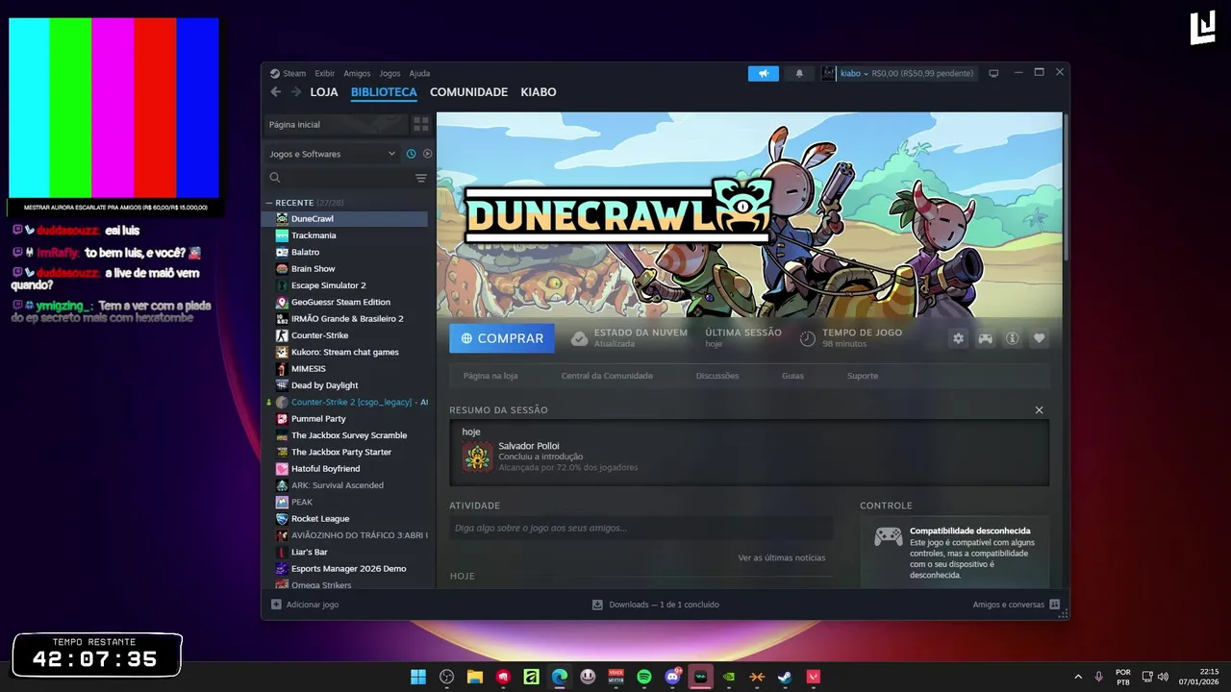Open the Steam menu
The height and width of the screenshot is (692, 1231).
click(x=288, y=73)
